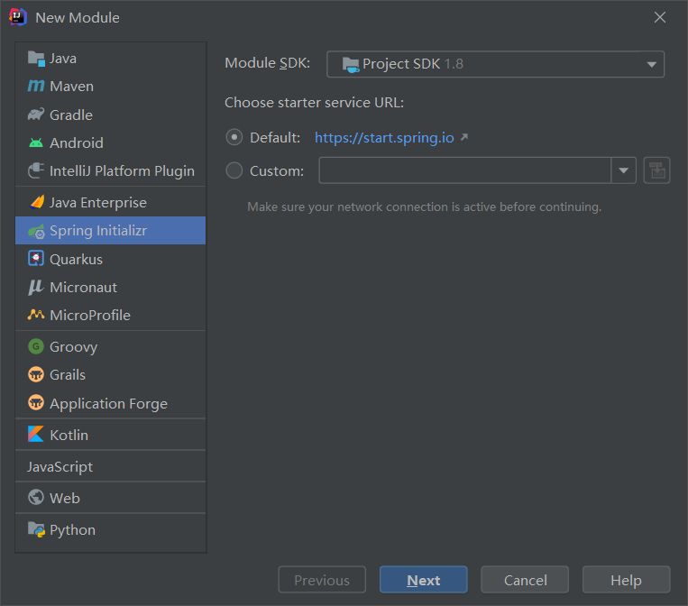The width and height of the screenshot is (688, 606).
Task: Click the IntelliJ Platform Plugin icon
Action: click(x=36, y=170)
